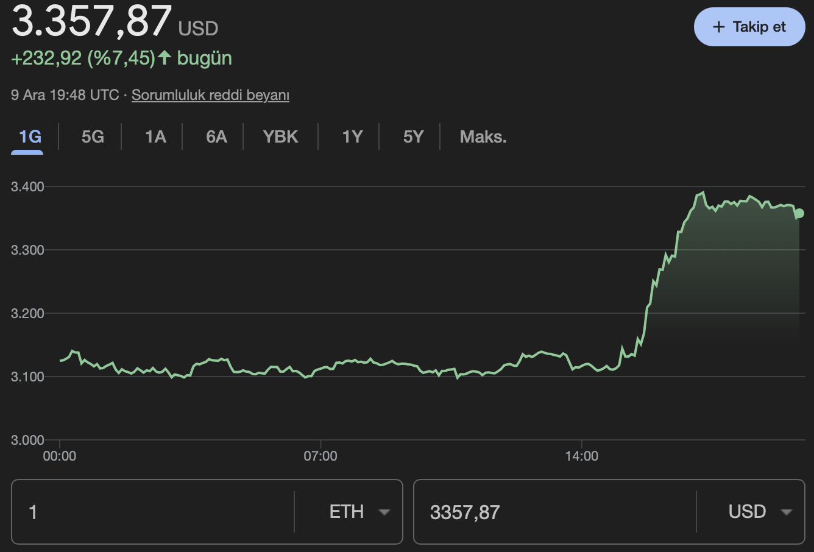814x552 pixels.
Task: Expand the converter currency selector showing ETH
Action: (359, 512)
